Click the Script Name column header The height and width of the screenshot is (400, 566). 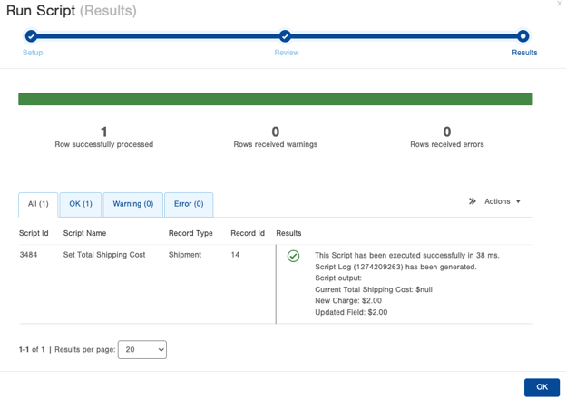coord(85,233)
